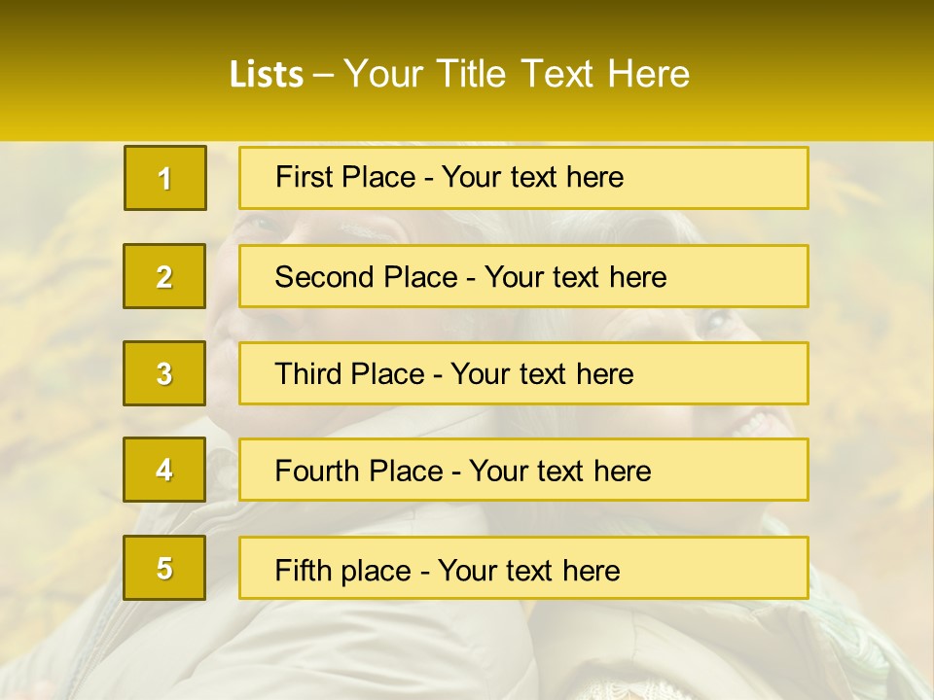Click the white knit scarf at bottom
This screenshot has width=934, height=700.
pos(623,686)
